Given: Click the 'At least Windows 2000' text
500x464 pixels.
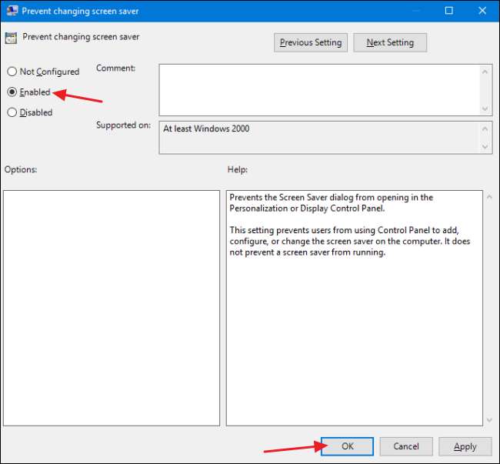Looking at the screenshot, I should (206, 129).
